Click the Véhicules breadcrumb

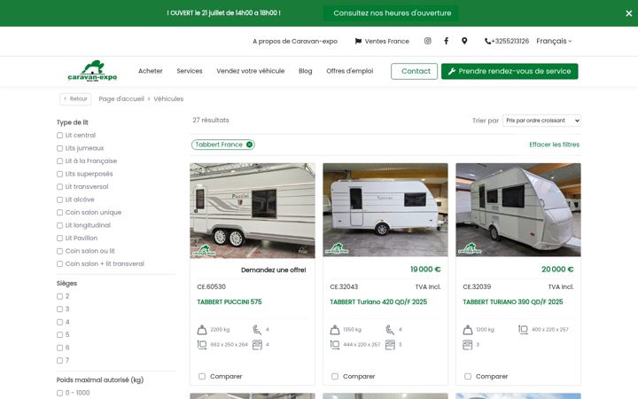coord(168,99)
